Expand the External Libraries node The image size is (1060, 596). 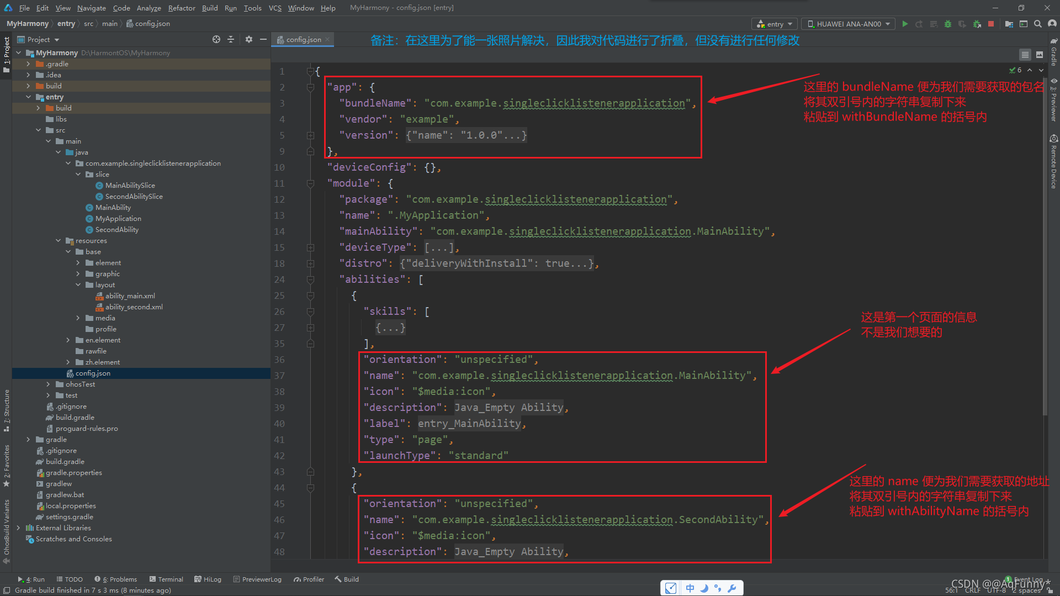18,528
